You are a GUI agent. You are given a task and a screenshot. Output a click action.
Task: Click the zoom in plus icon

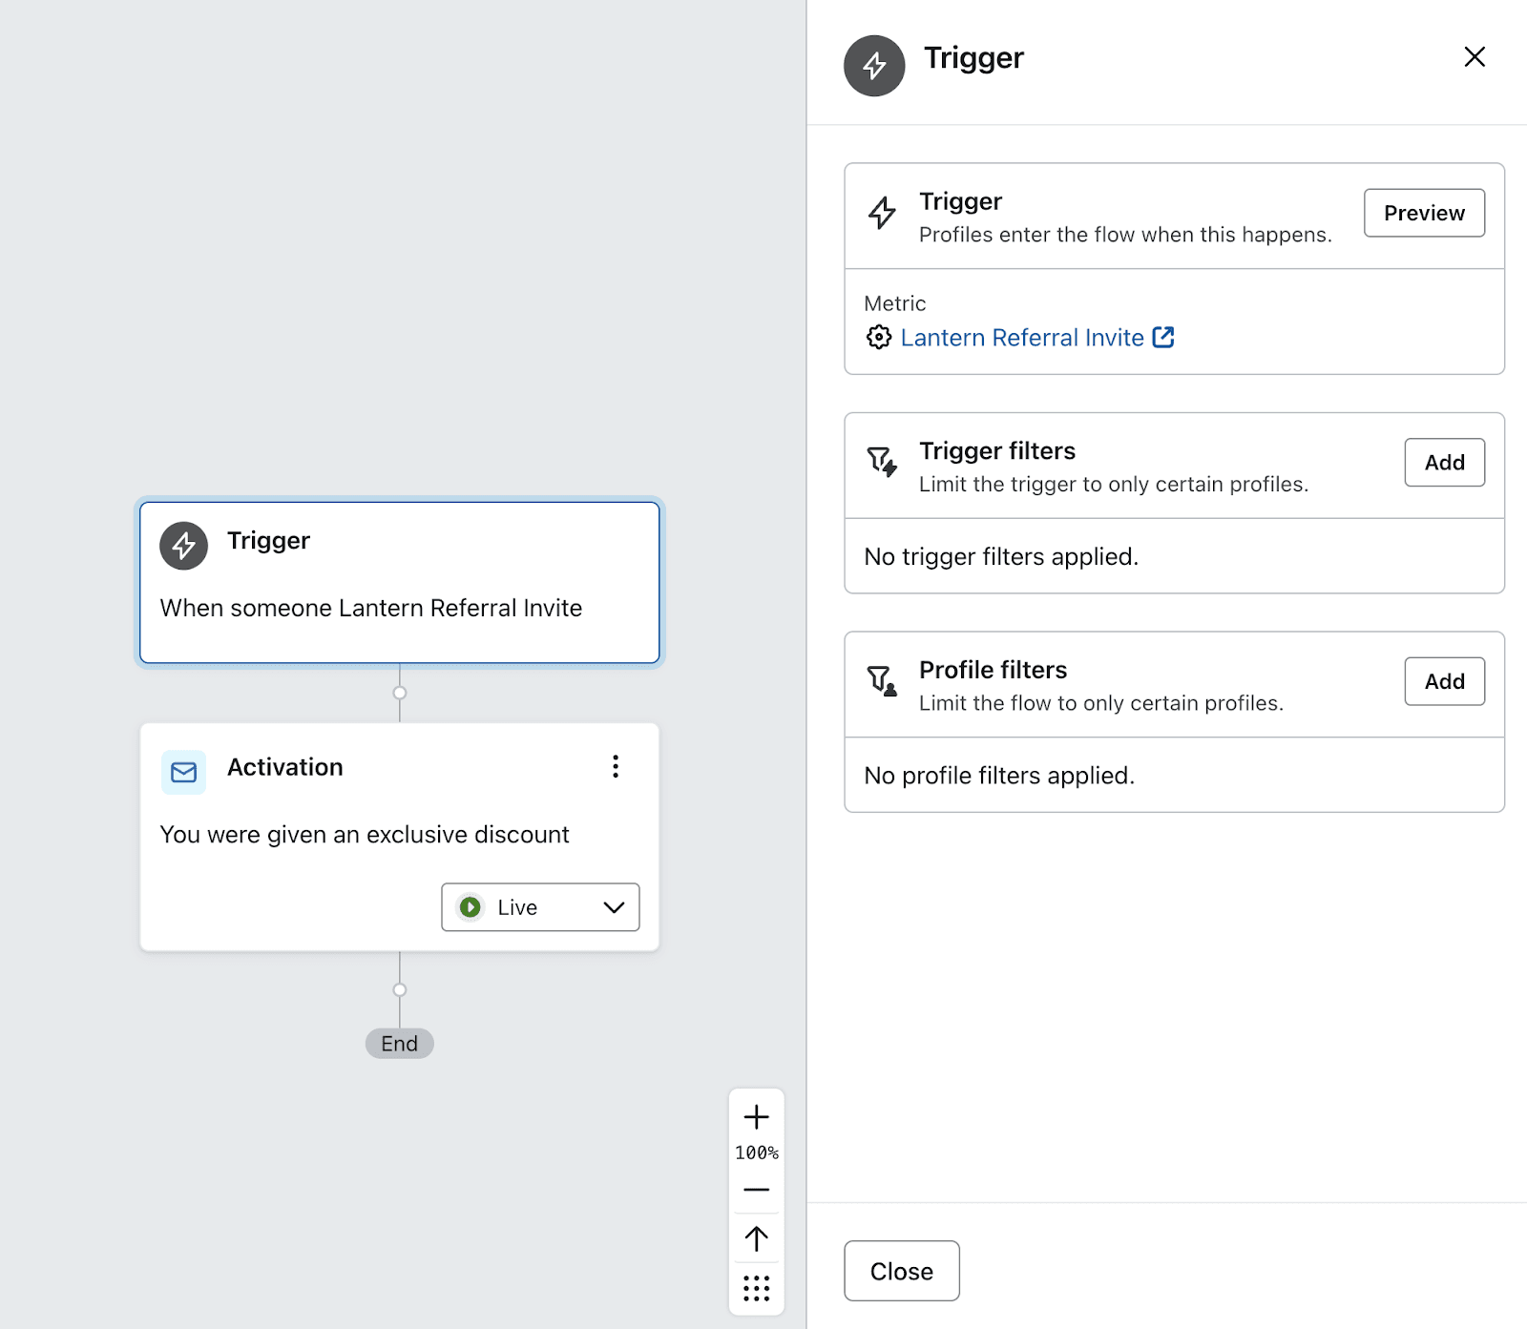(x=756, y=1116)
